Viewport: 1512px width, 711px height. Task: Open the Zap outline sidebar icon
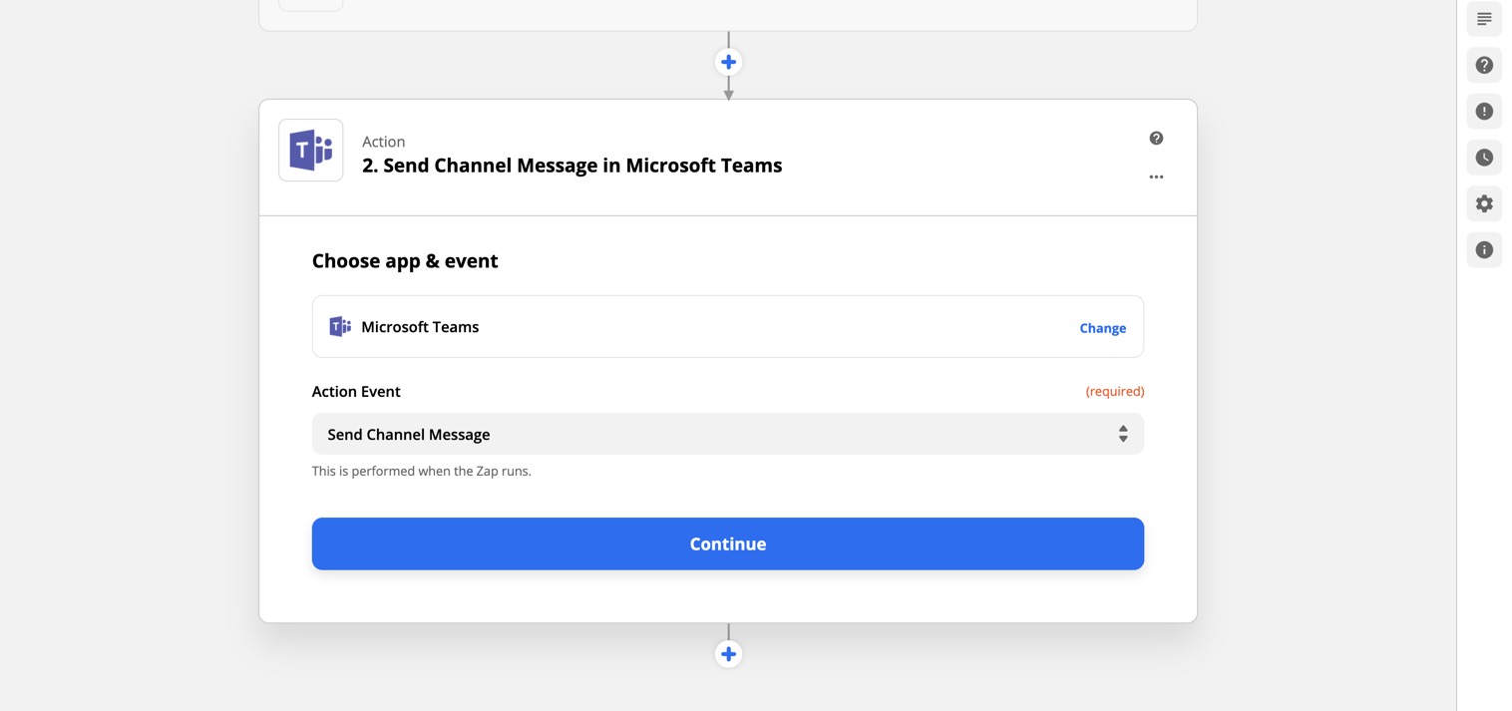1484,19
